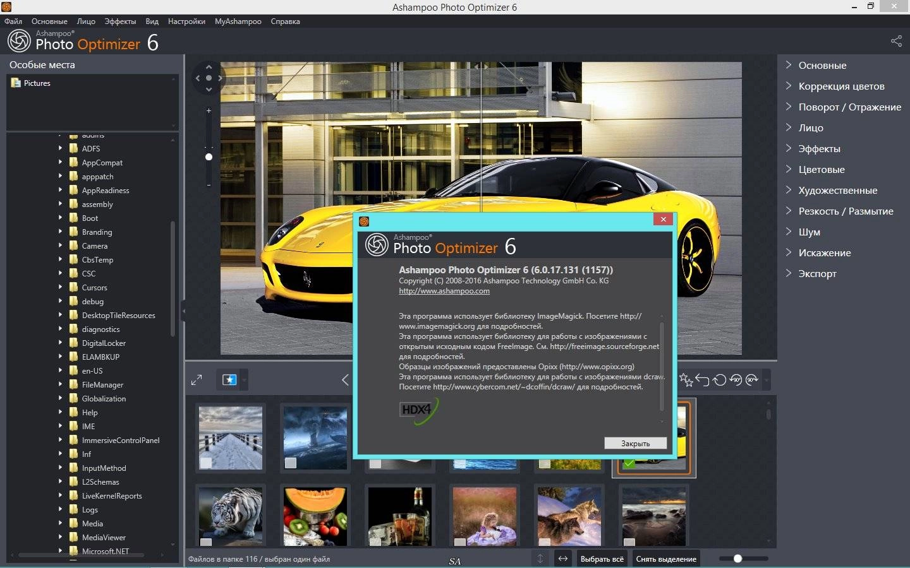The width and height of the screenshot is (910, 568).
Task: Uncheck the selected yellow car thumbnail's checkbox
Action: click(x=629, y=464)
